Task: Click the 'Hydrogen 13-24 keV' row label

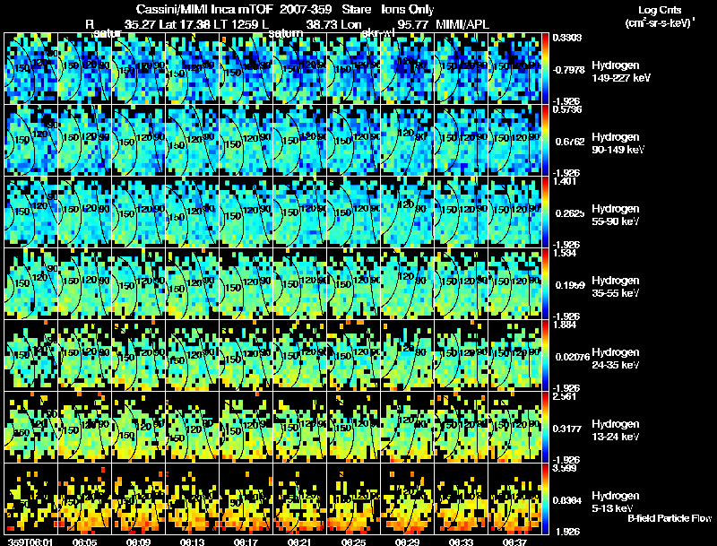Action: coord(616,430)
